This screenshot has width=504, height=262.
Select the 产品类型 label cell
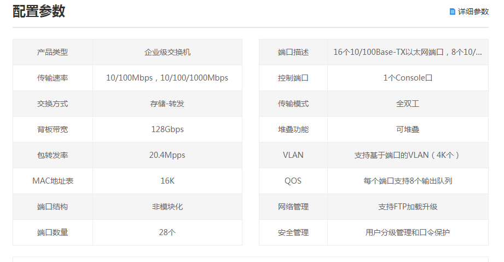coord(53,52)
